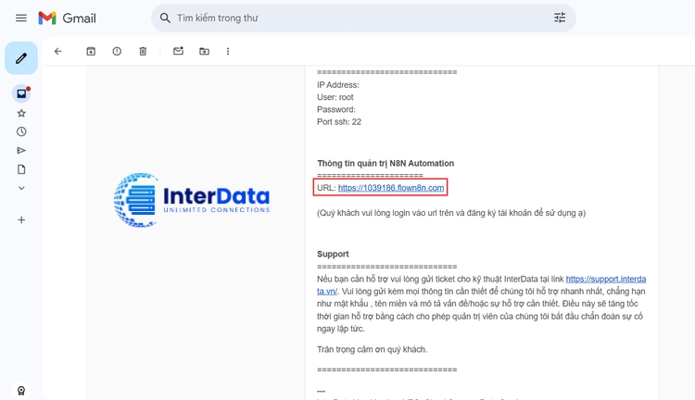The image size is (695, 400).
Task: Open the 1039186.flown8n.com URL link
Action: pyautogui.click(x=391, y=188)
